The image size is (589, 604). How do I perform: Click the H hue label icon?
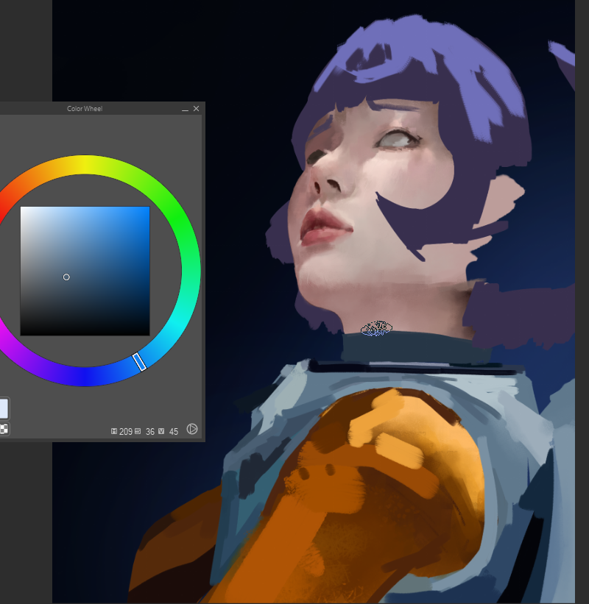114,431
